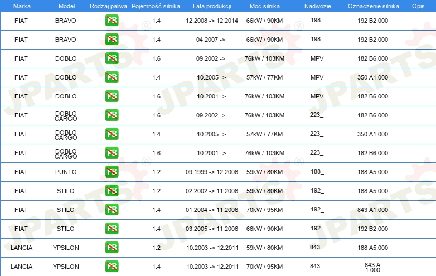Select the date range 12.2008 -> 12.2014
Image resolution: width=436 pixels, height=276 pixels.
(212, 21)
